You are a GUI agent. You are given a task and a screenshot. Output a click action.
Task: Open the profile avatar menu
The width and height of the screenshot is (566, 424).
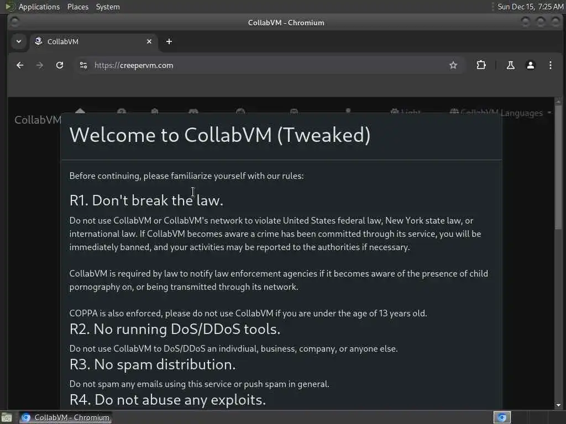pyautogui.click(x=530, y=65)
